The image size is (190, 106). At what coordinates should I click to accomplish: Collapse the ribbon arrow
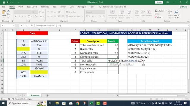188,21
